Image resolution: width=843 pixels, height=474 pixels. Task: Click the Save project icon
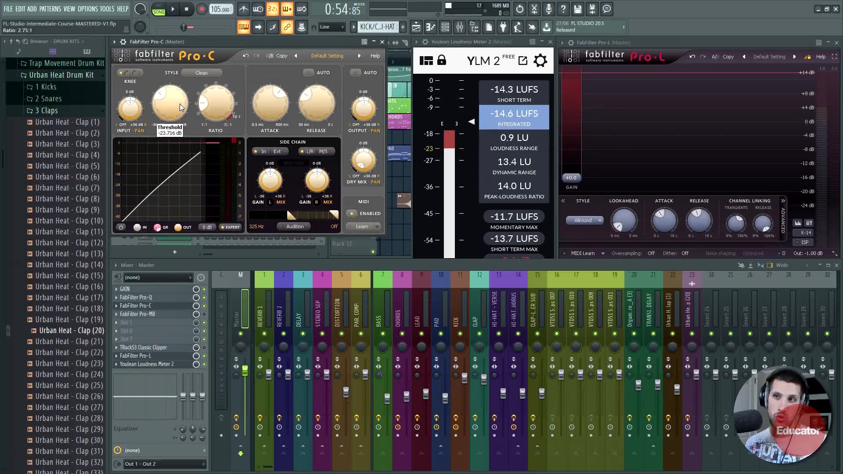coord(578,9)
